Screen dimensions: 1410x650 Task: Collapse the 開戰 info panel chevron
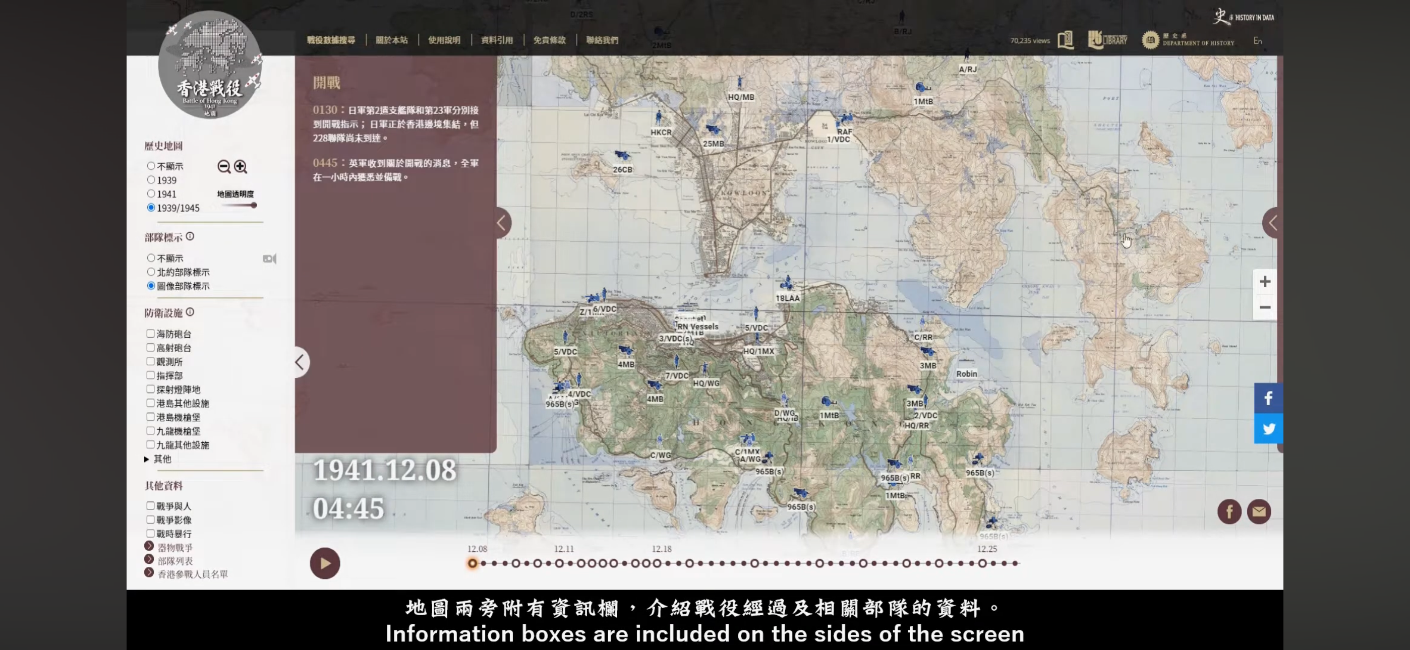pyautogui.click(x=501, y=223)
